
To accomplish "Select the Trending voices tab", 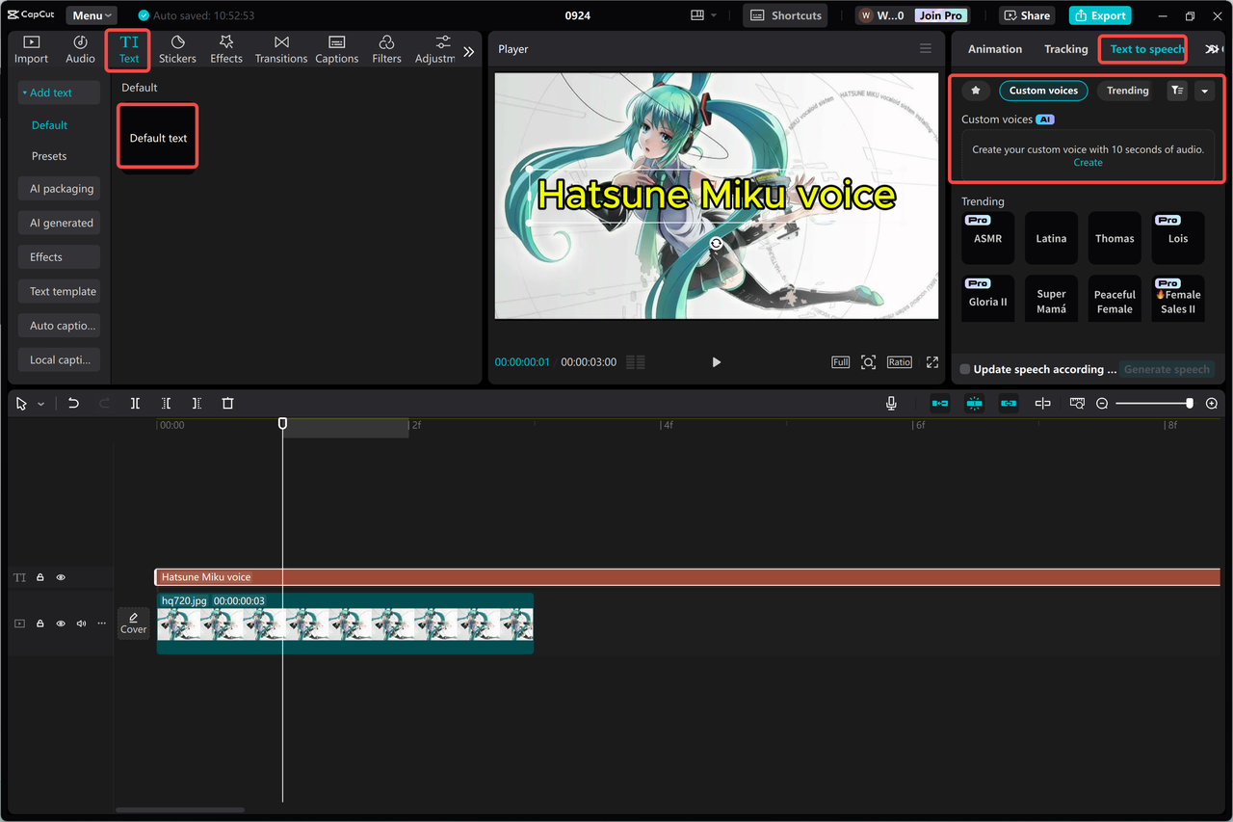I will (1125, 90).
